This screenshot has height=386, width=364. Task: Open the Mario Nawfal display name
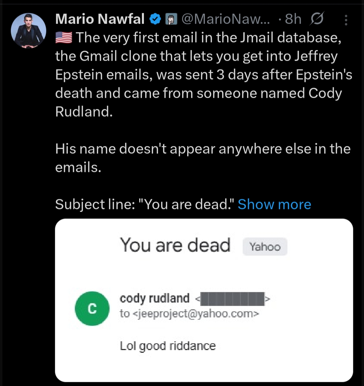100,20
